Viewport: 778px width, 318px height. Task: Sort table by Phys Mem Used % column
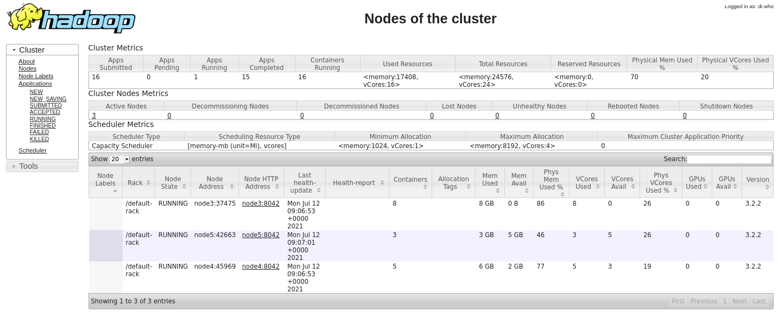point(551,182)
